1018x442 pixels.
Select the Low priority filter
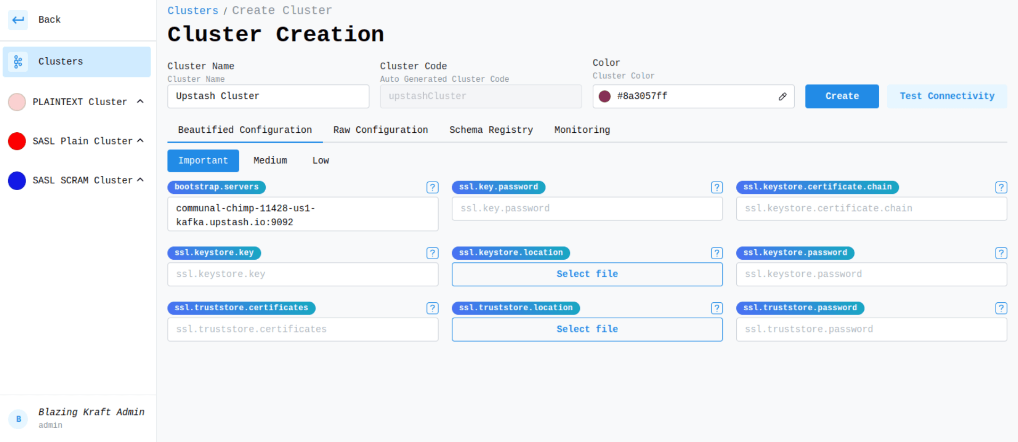click(x=321, y=160)
